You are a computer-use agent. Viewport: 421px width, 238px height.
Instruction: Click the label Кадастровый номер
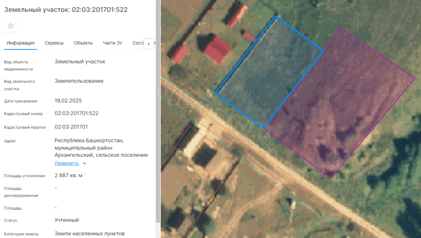point(24,114)
